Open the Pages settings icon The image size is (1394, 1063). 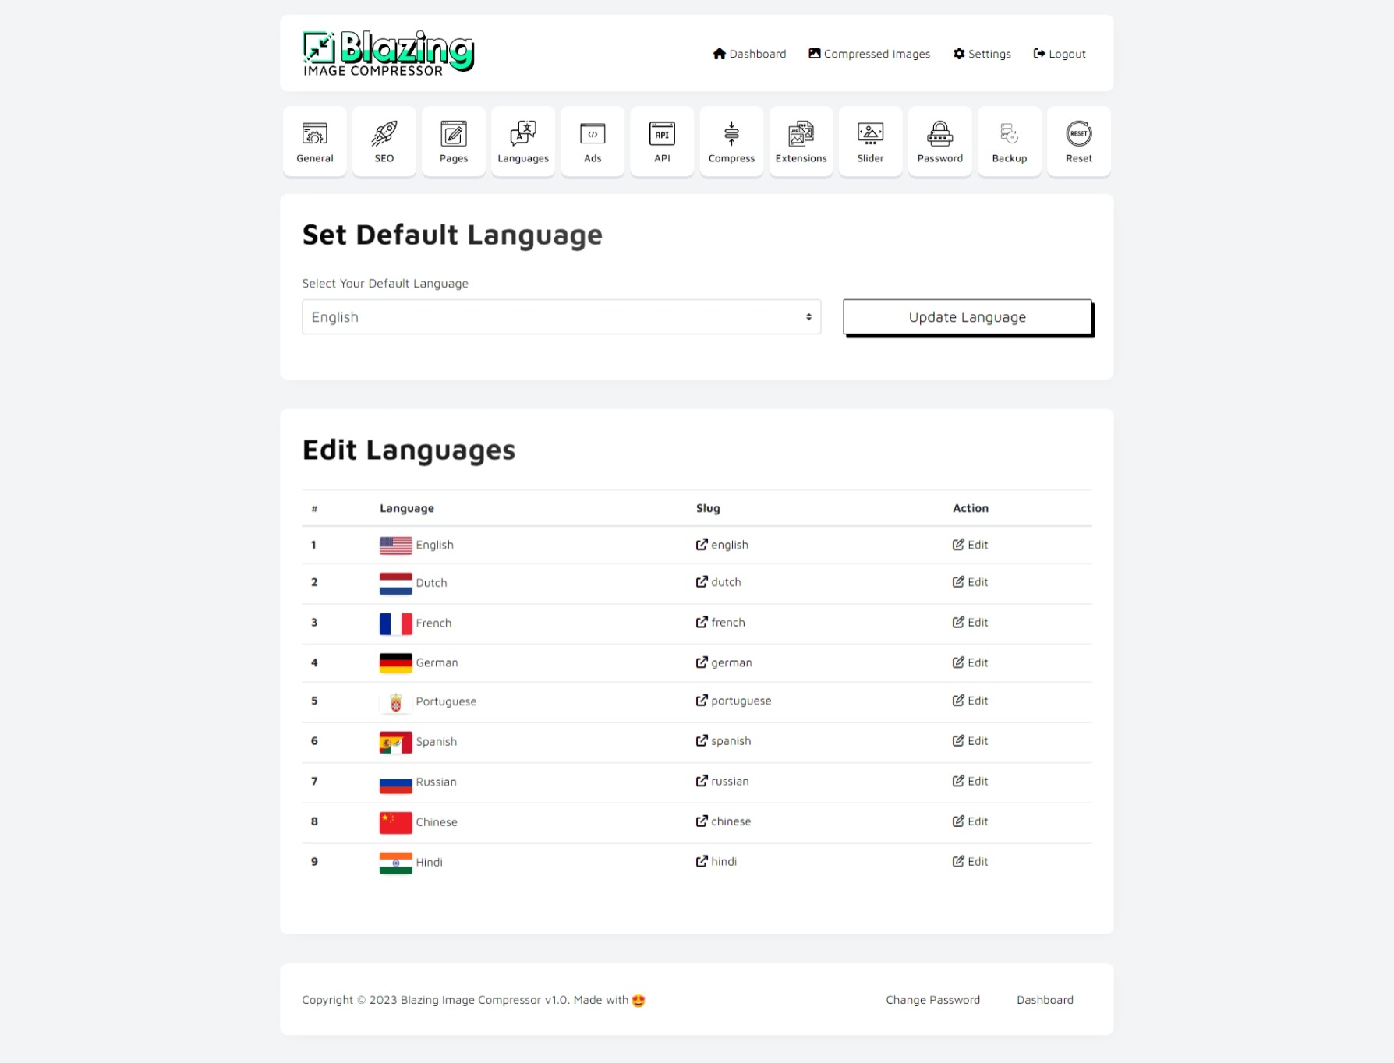[453, 142]
